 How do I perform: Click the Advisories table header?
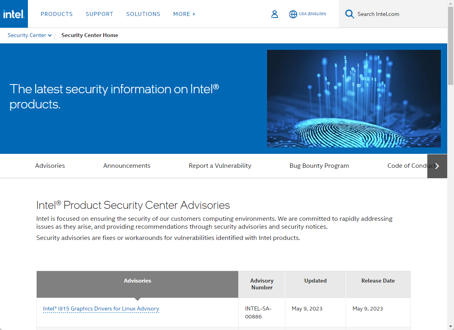(x=137, y=281)
